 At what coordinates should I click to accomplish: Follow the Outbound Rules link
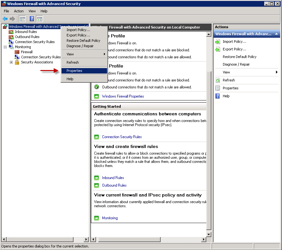click(114, 185)
